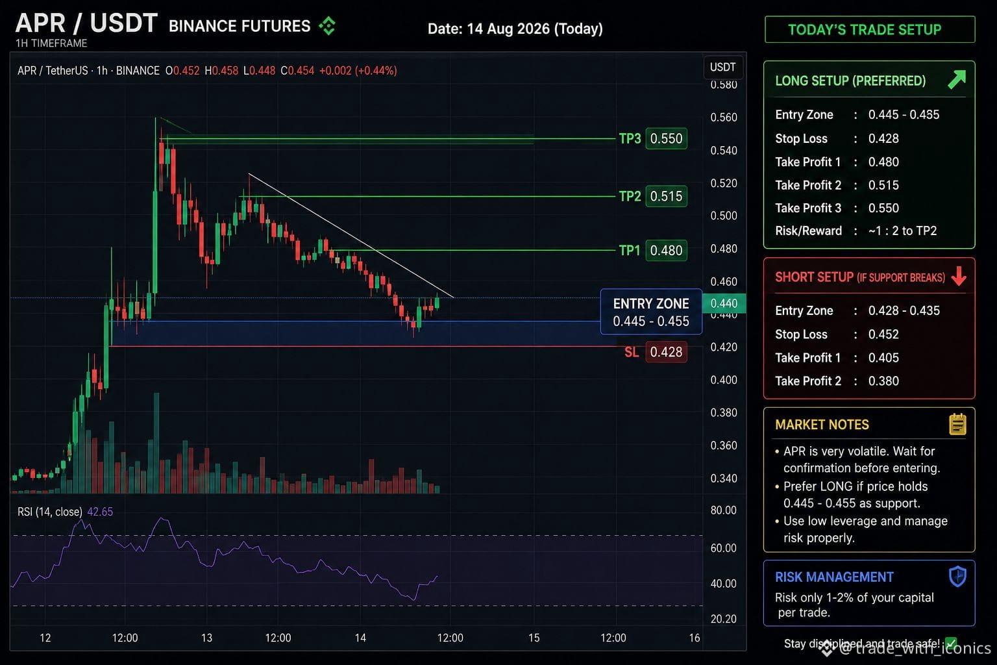This screenshot has width=997, height=665.
Task: Click the 20.00 RSI axis label
Action: 723,620
